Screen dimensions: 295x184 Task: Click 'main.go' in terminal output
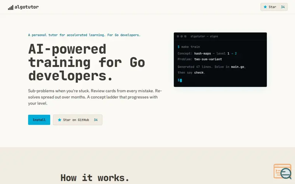pos(237,67)
